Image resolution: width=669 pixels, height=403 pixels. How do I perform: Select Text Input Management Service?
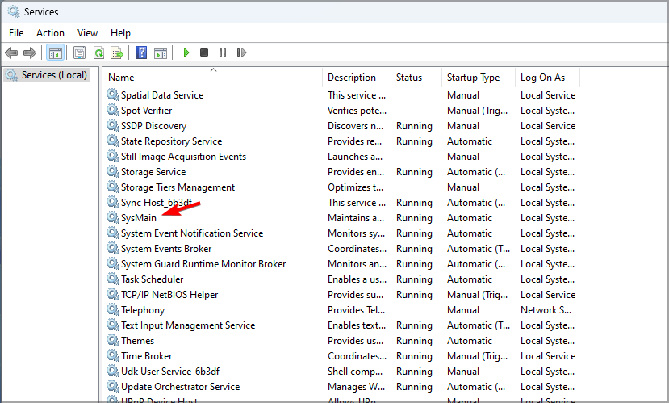tap(188, 325)
